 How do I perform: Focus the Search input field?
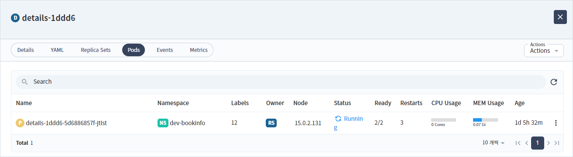(281, 82)
